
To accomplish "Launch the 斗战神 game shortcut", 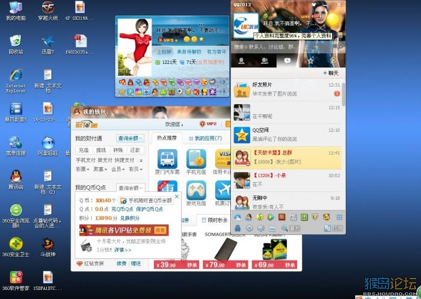I will [x=48, y=247].
